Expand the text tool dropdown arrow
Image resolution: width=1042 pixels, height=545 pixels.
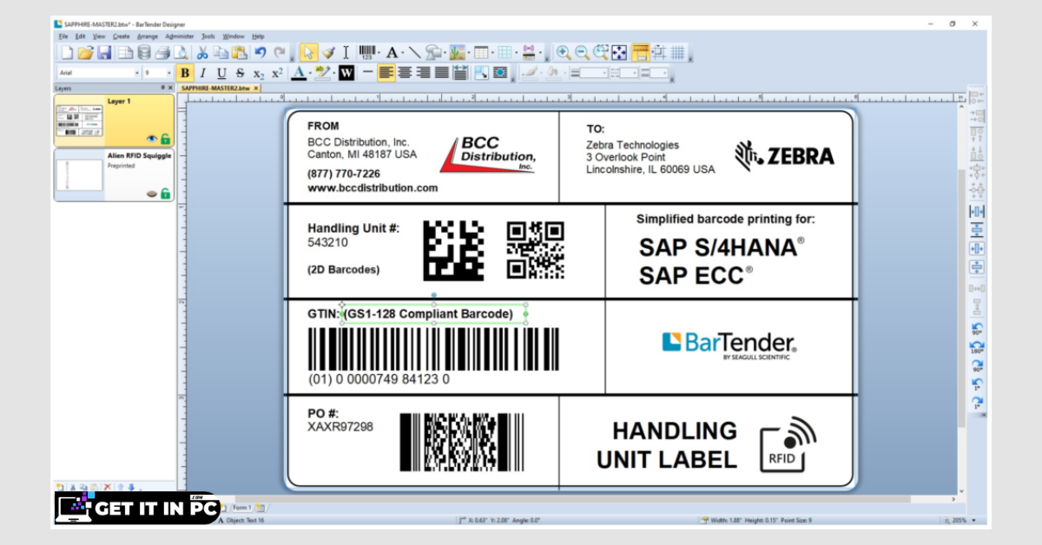coord(403,53)
